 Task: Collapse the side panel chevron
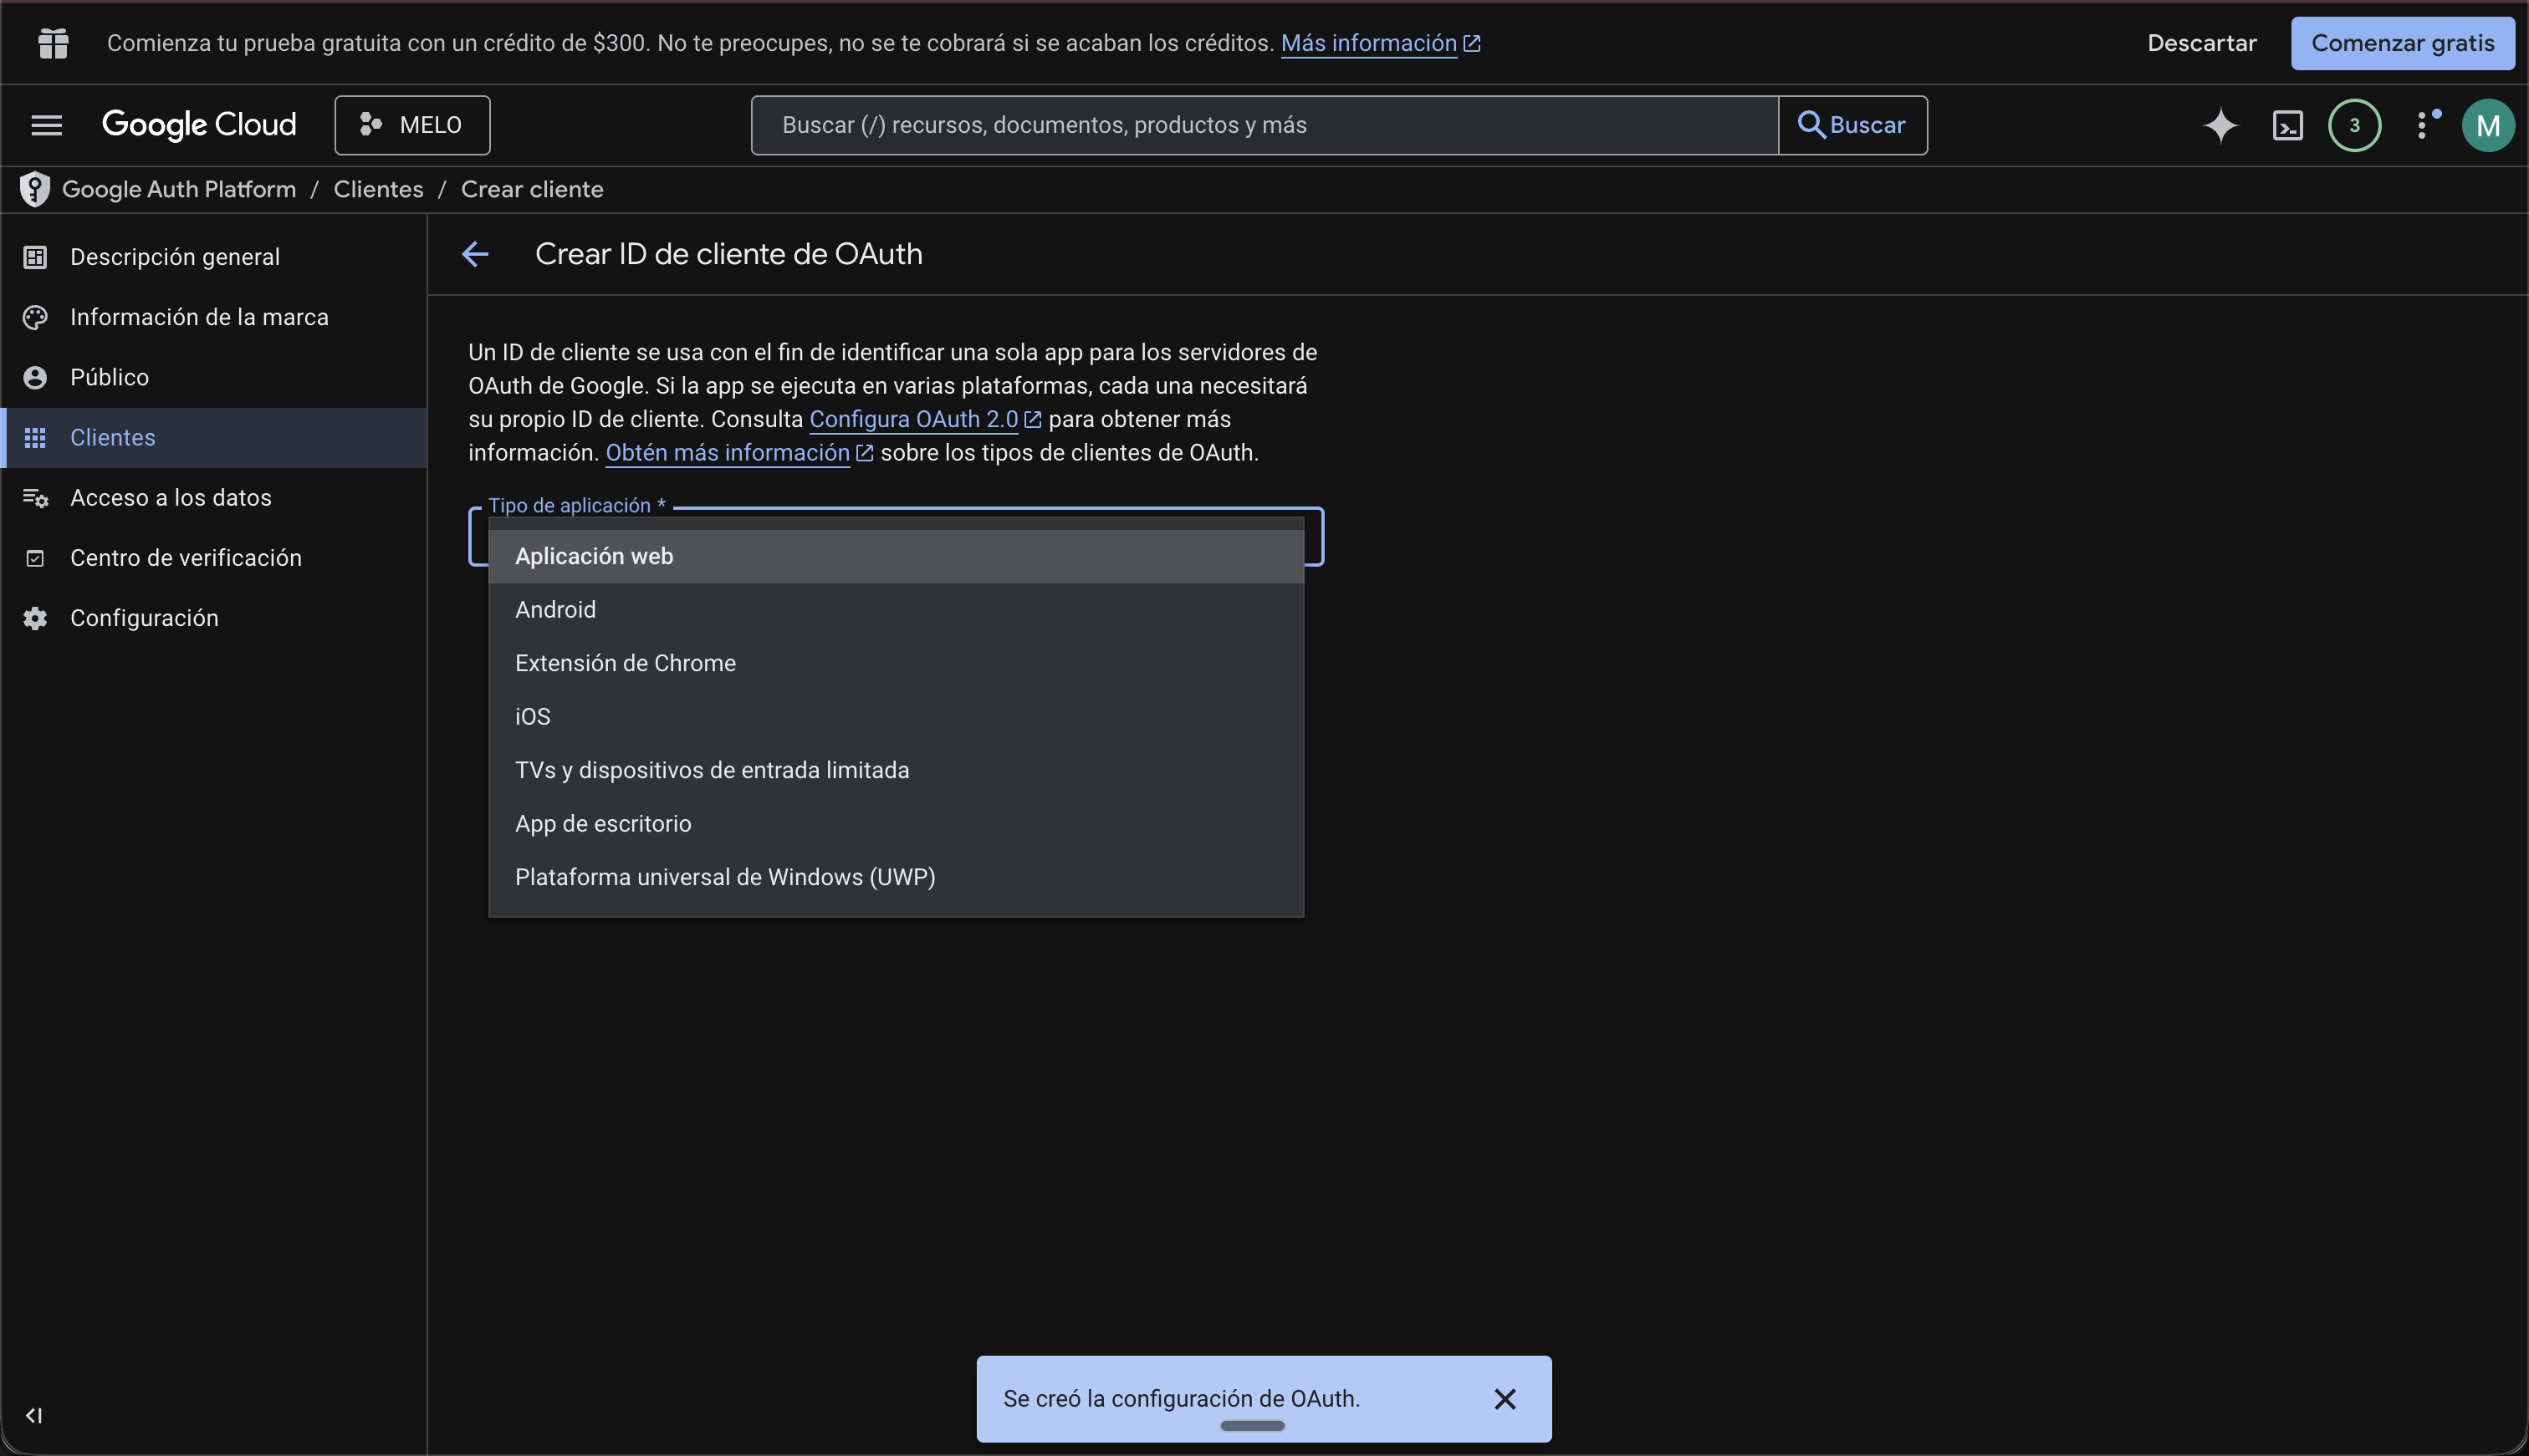(34, 1415)
